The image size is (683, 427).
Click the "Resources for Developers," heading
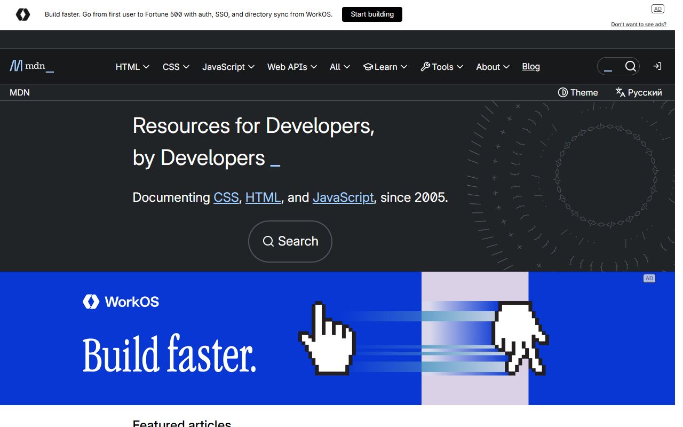coord(253,125)
